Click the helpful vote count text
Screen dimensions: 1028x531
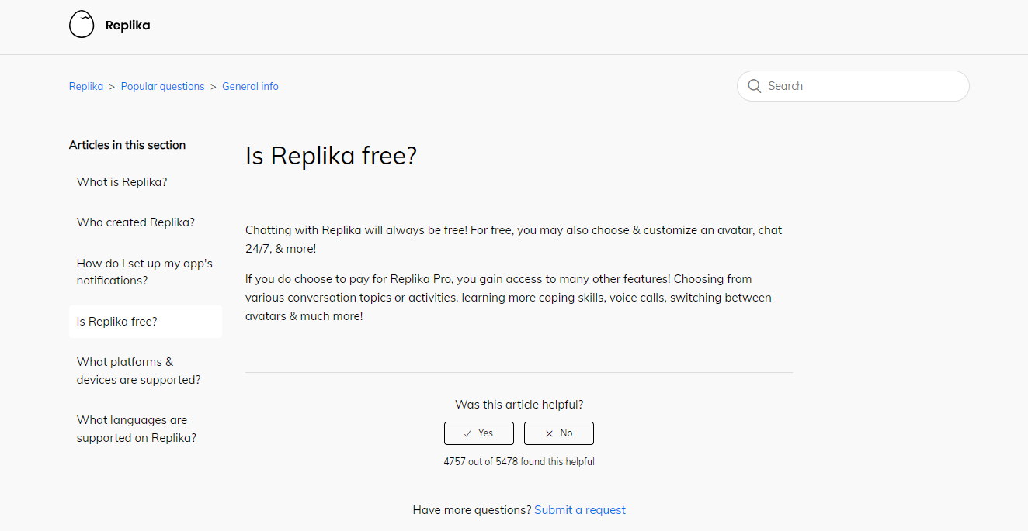(519, 462)
